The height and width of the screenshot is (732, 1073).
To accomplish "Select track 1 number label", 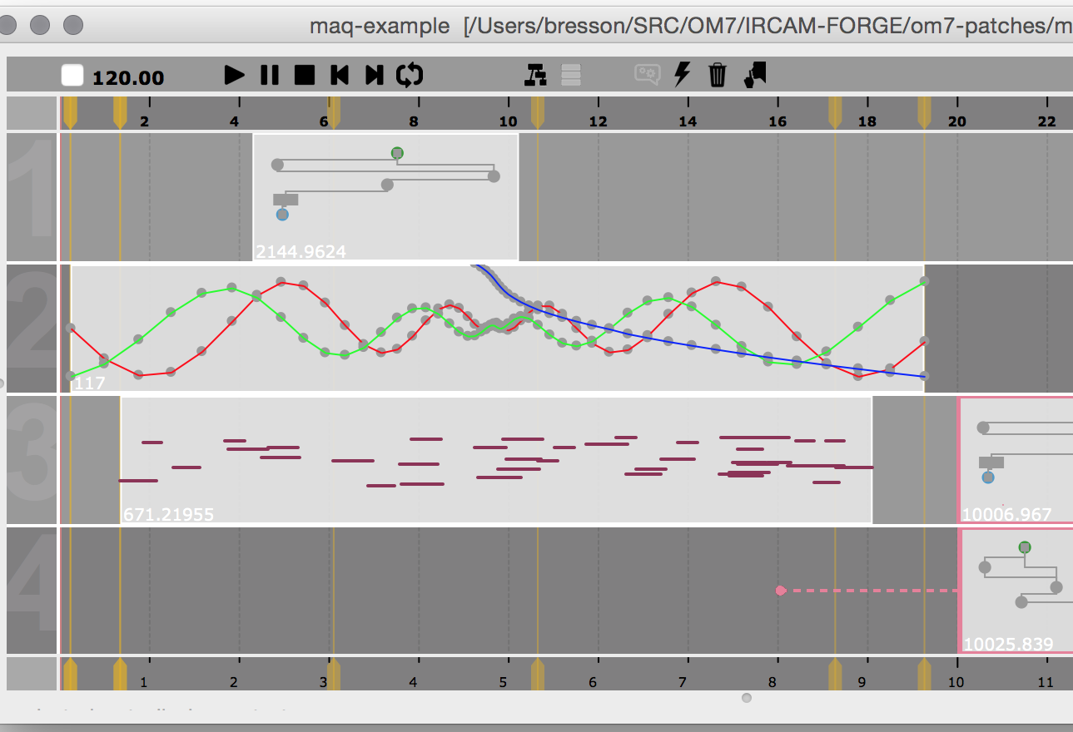I will click(x=32, y=197).
